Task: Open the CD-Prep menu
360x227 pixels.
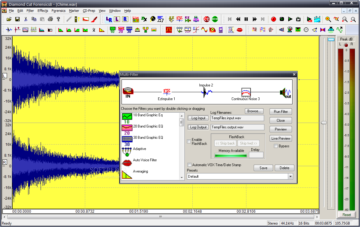Action: 89,11
